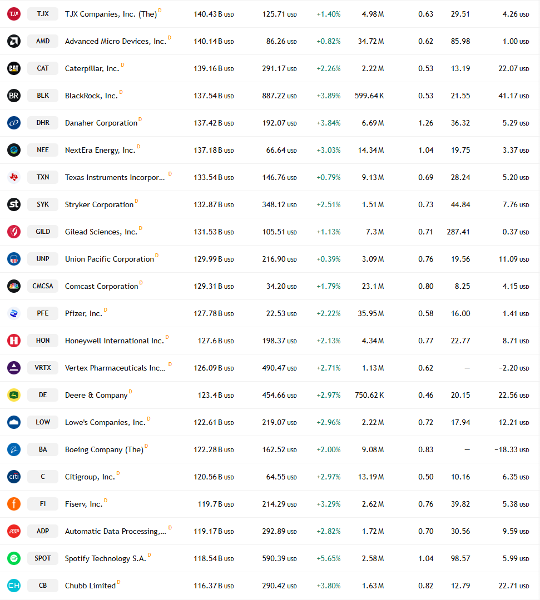Screen dimensions: 540x600
Task: Open Chubb Limited company link
Action: [91, 586]
